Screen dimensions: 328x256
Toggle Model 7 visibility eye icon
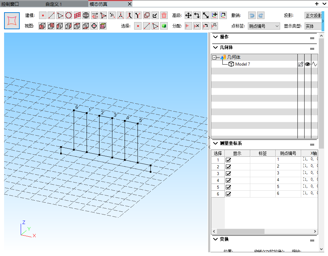click(x=308, y=64)
